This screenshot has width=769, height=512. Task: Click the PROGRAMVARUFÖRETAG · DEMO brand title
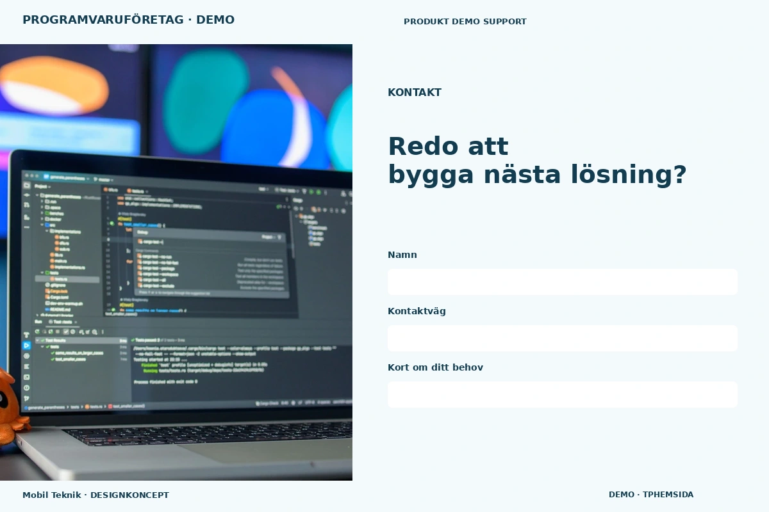click(x=128, y=20)
